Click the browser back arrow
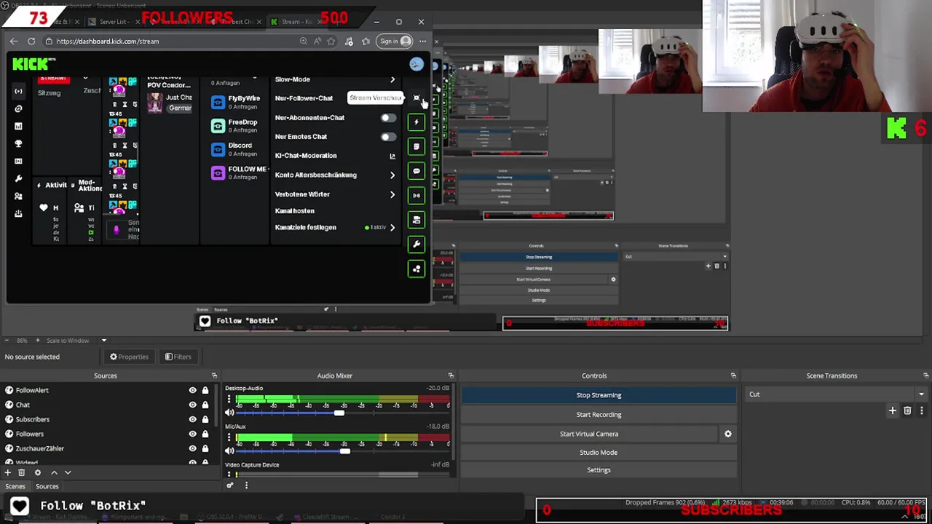The width and height of the screenshot is (932, 524). pos(15,41)
